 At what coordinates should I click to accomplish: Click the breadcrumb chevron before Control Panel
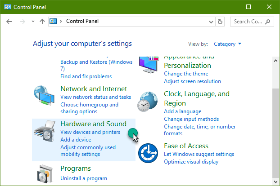(61, 22)
